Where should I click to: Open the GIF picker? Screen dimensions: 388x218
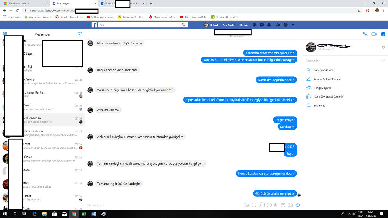pyautogui.click(x=262, y=205)
